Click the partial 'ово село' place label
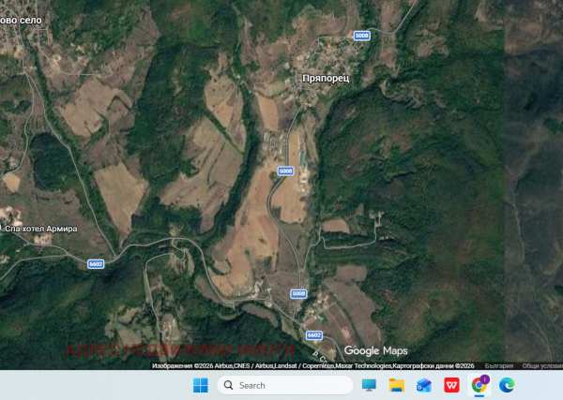Screen dimensions: 563x400 click(x=21, y=21)
